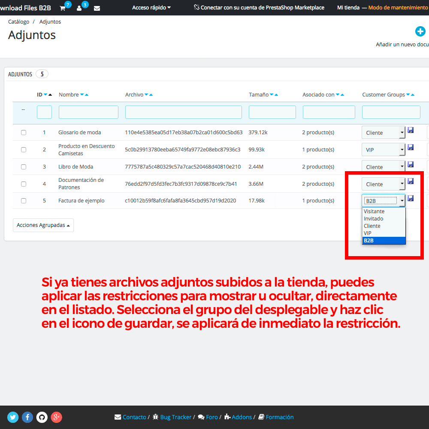Choose Cliente in the open group list
This screenshot has width=429, height=429.
coord(384,226)
